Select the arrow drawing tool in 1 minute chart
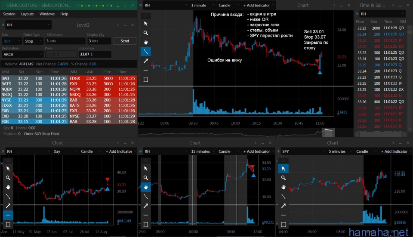This screenshot has height=237, width=413. pos(146,61)
